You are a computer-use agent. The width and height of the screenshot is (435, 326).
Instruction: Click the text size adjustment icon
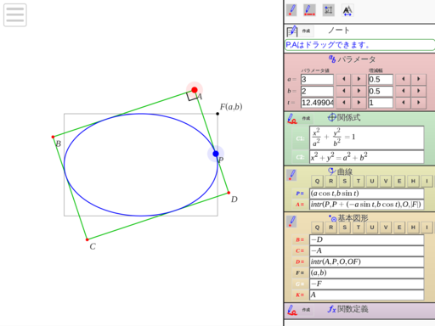(x=347, y=10)
